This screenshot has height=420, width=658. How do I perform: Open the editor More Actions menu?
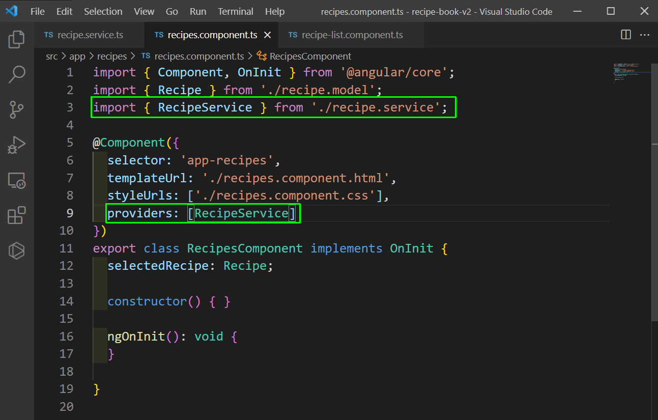[645, 35]
